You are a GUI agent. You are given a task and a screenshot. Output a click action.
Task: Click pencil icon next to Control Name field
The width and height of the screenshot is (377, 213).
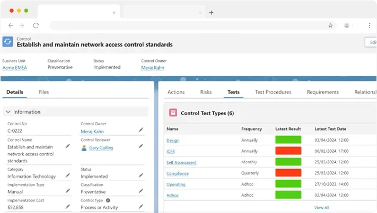67,146
